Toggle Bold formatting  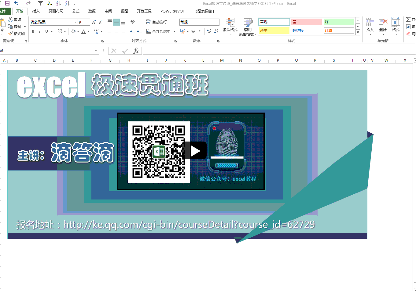(x=33, y=31)
